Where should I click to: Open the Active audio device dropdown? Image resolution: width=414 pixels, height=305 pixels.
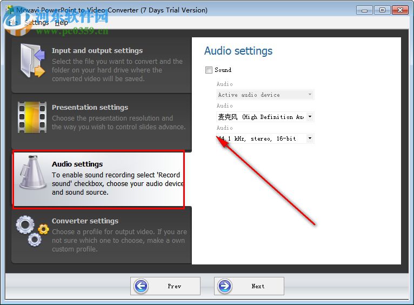click(265, 95)
